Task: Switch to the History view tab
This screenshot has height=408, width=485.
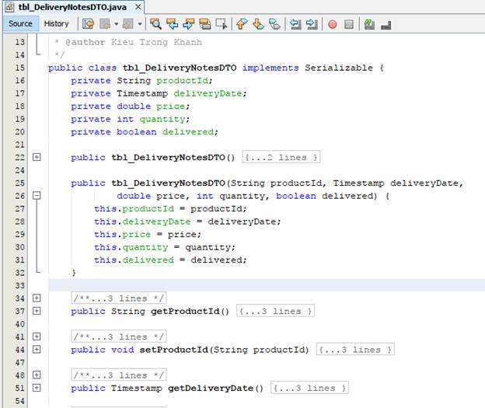Action: click(x=56, y=23)
